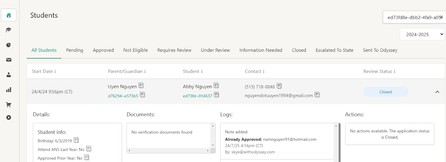Copy the Birthday 6/3/2019 value

(x=76, y=140)
